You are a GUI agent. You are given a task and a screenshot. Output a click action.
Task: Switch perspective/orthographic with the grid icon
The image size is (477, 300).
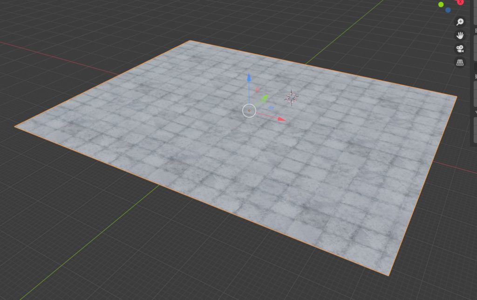[460, 63]
